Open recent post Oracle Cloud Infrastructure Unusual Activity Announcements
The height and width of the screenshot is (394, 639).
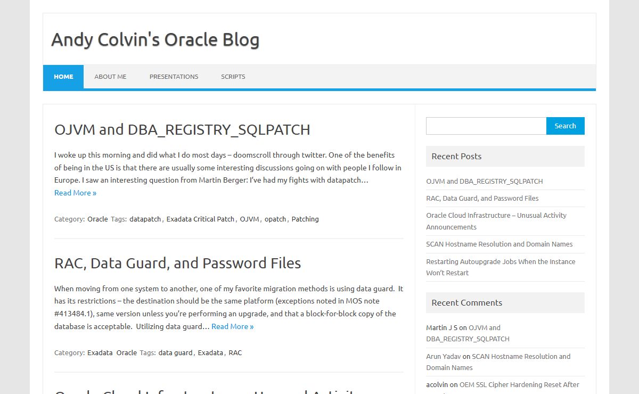(x=496, y=221)
